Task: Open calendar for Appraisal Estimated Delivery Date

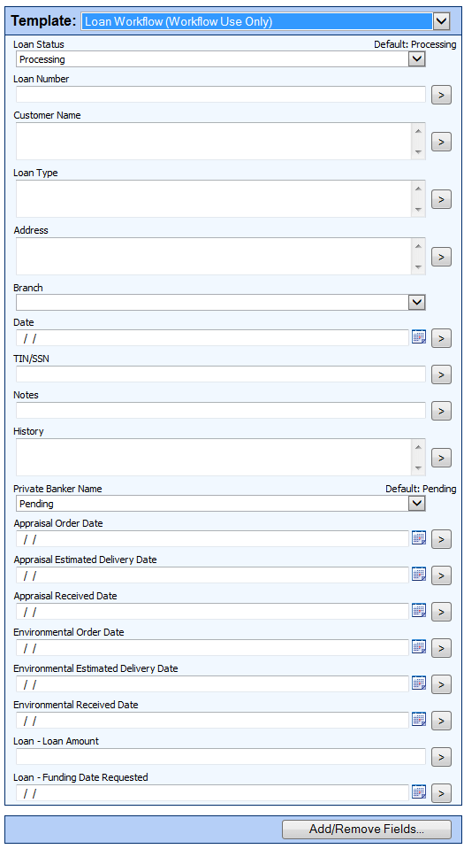Action: (419, 575)
